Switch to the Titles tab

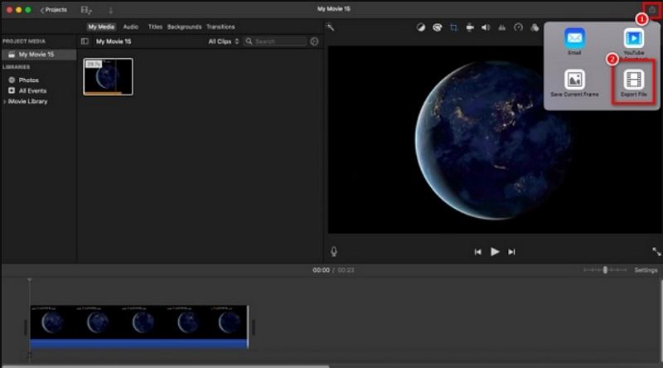coord(155,27)
